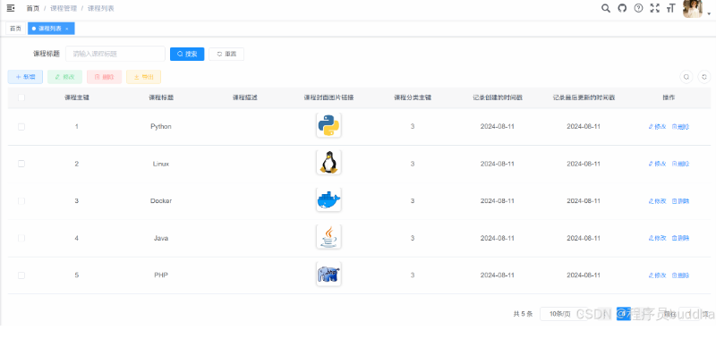Click the 课程管理 breadcrumb
The height and width of the screenshot is (364, 716).
pyautogui.click(x=64, y=8)
